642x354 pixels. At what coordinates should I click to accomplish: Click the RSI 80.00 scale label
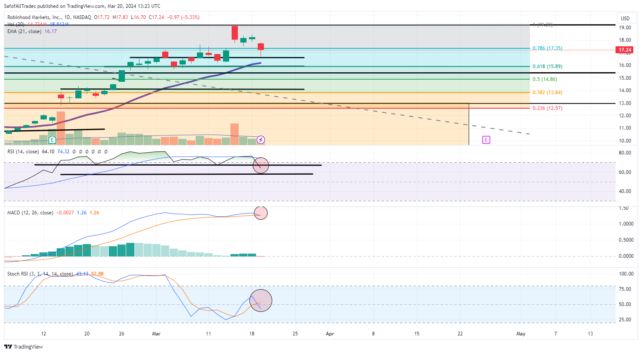click(625, 153)
